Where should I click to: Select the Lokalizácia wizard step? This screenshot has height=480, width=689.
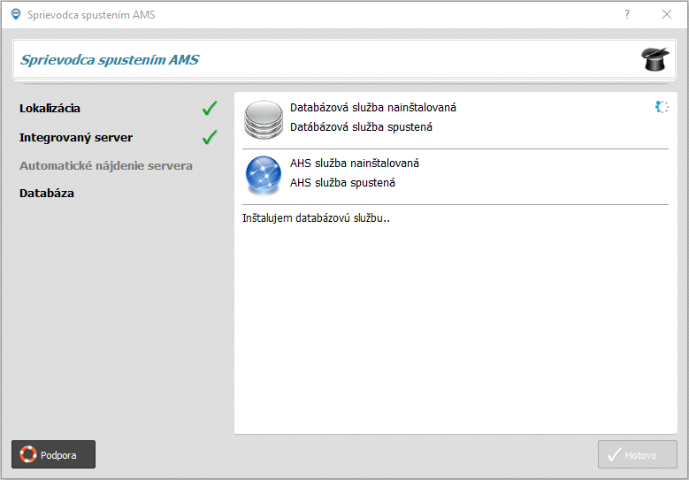pyautogui.click(x=50, y=109)
